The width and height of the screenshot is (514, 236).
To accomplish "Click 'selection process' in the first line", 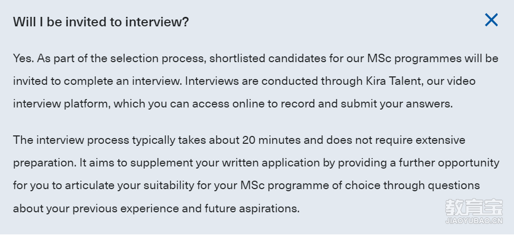I will point(158,59).
